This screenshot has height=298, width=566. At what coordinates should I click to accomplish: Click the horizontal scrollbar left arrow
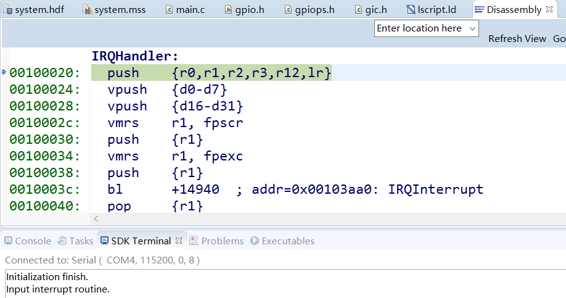tap(96, 218)
